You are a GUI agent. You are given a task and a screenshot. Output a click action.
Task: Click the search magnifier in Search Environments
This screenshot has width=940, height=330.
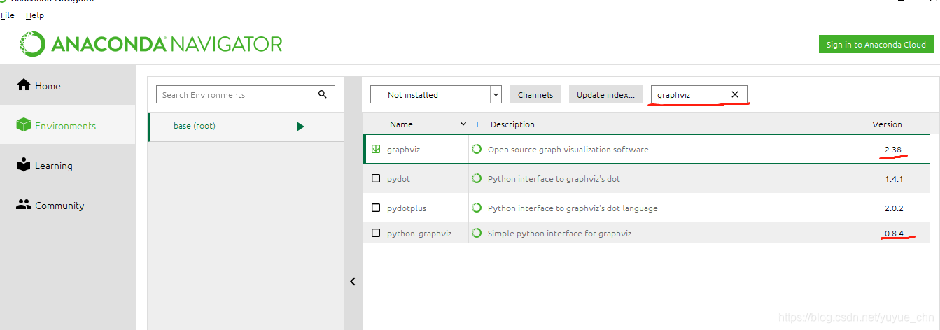pos(323,94)
